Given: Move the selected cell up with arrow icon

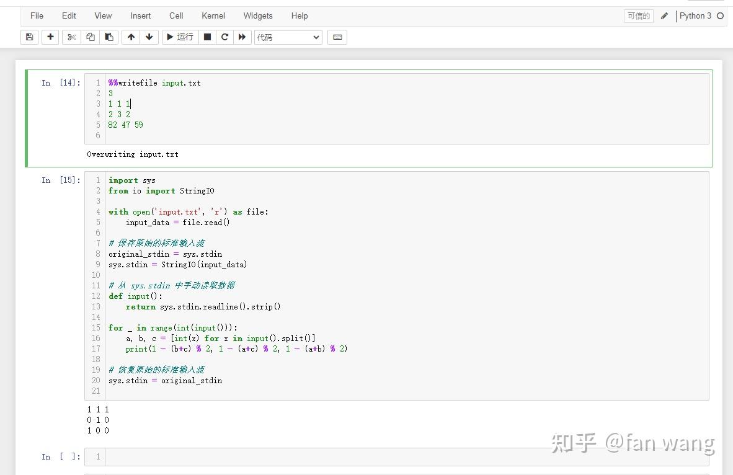Looking at the screenshot, I should pyautogui.click(x=131, y=37).
